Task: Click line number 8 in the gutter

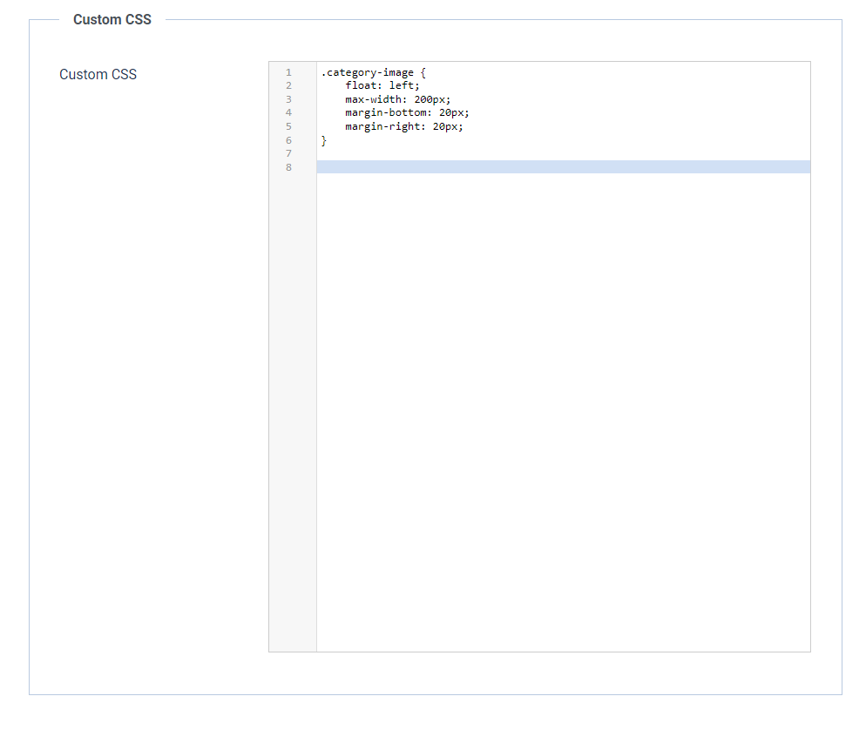Action: tap(288, 167)
